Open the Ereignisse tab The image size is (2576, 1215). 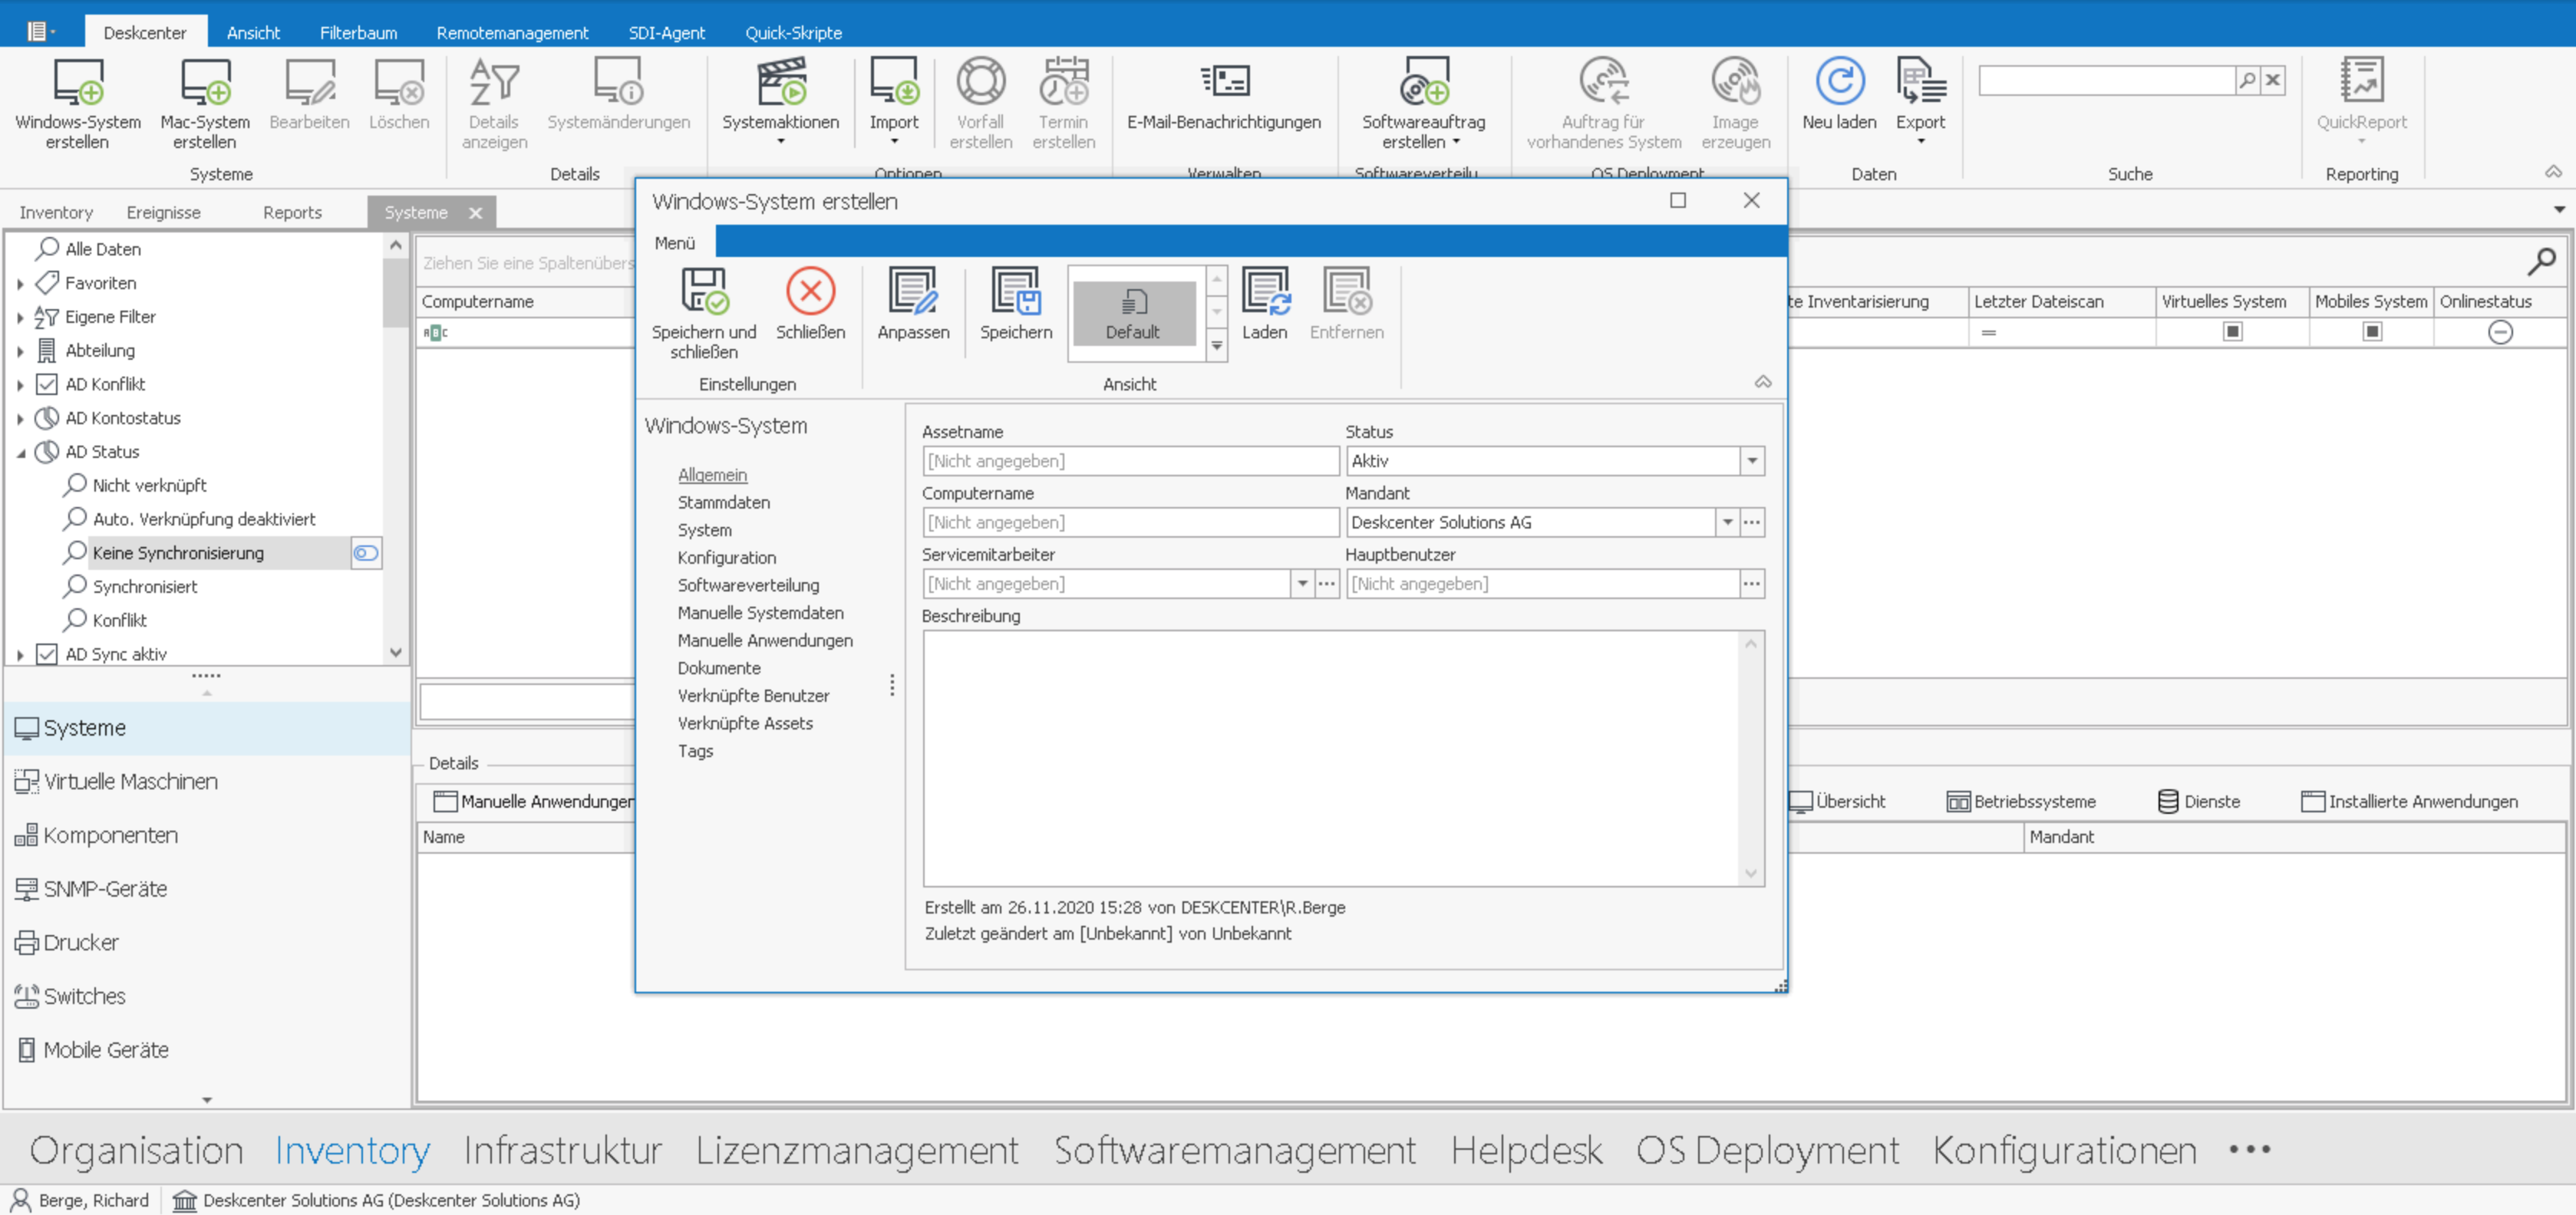point(163,212)
